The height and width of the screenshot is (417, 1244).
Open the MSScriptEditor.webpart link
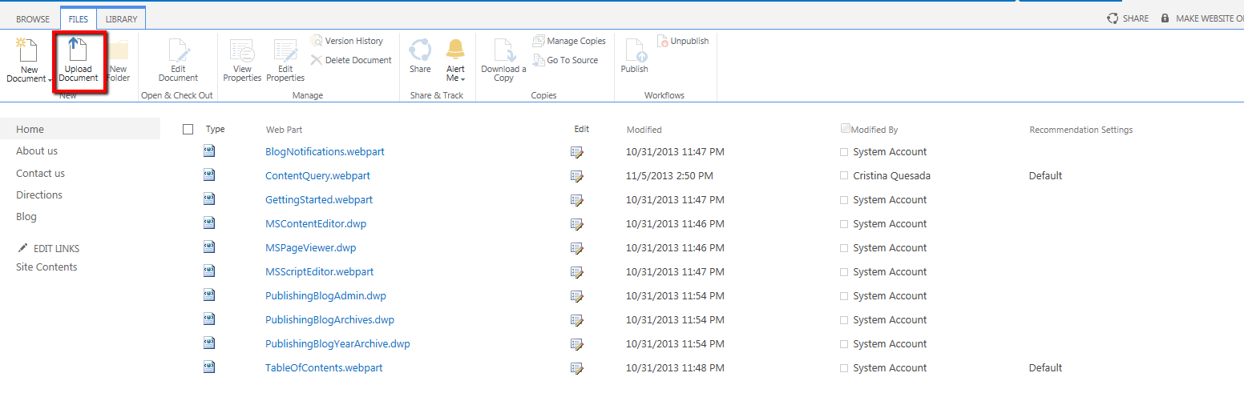pyautogui.click(x=319, y=272)
